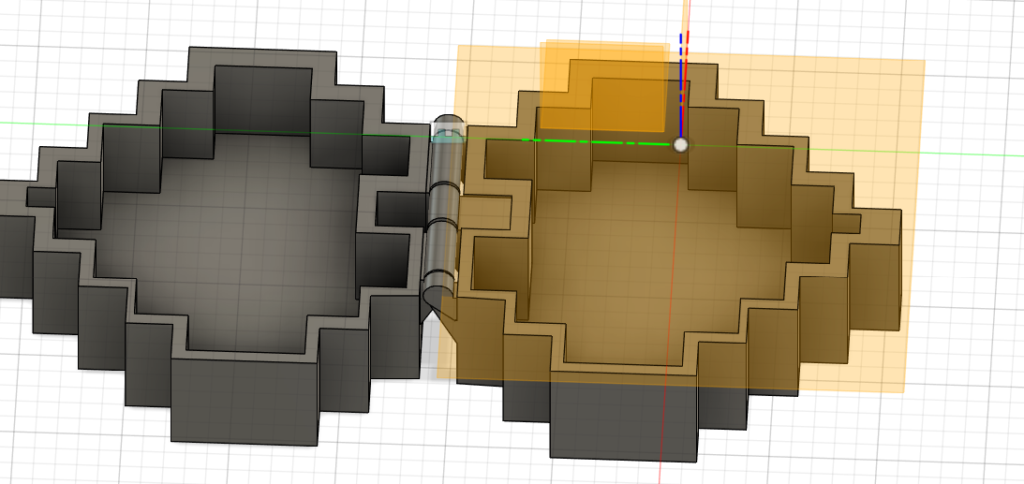
Task: Select the right shell's inner floor face
Action: tap(660, 261)
